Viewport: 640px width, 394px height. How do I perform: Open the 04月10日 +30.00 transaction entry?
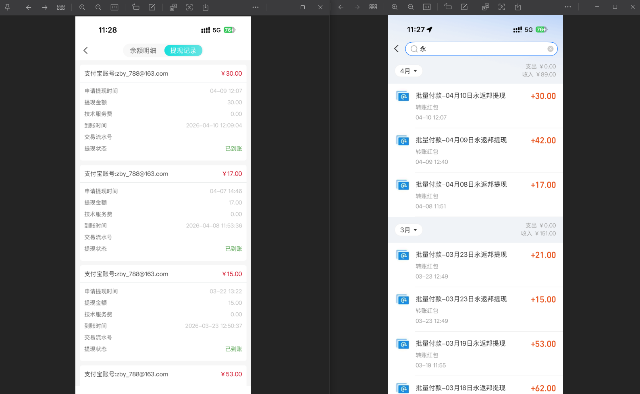(x=475, y=106)
